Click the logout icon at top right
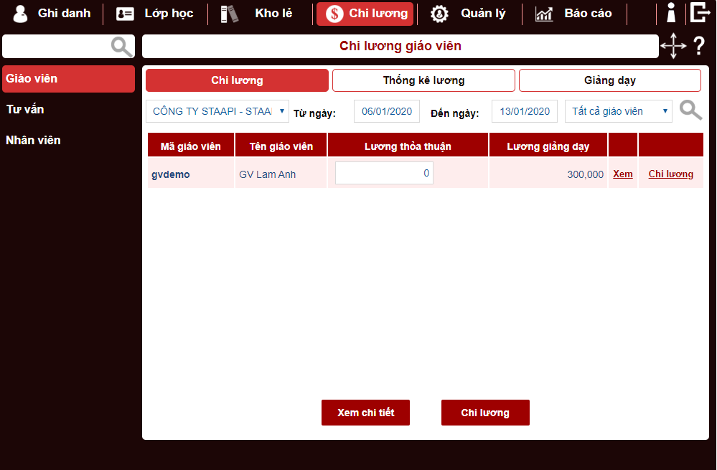Screen dimensions: 717x470 [699, 13]
